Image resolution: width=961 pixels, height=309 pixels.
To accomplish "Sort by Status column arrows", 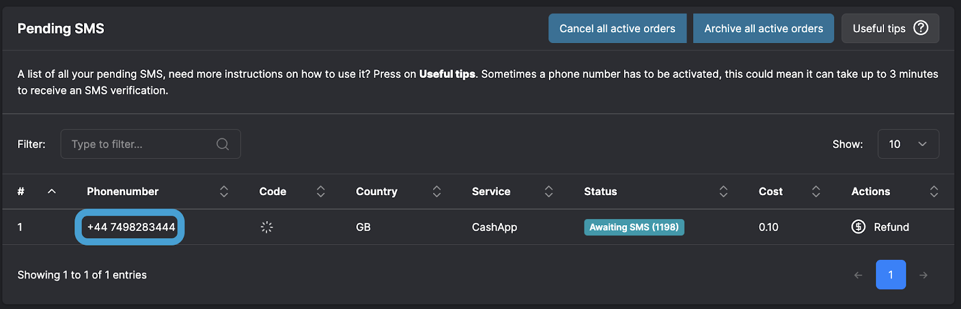I will 723,192.
